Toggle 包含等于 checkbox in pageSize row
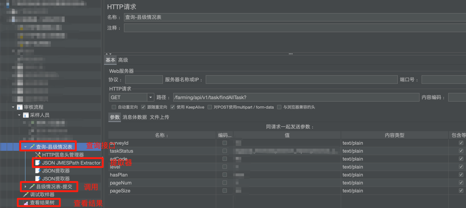The height and width of the screenshot is (208, 466). [461, 191]
